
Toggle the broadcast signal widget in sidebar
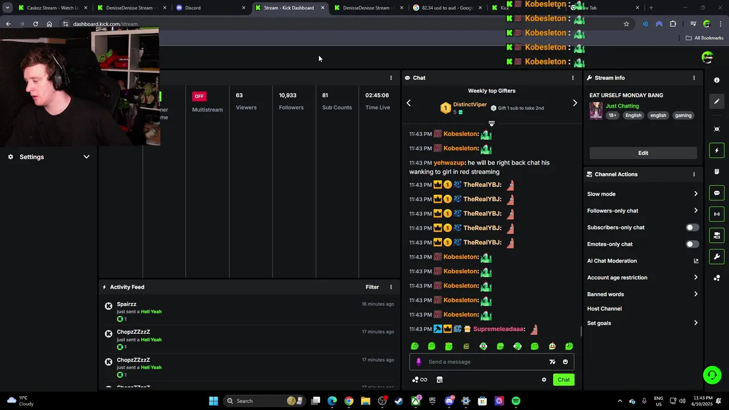point(717,214)
